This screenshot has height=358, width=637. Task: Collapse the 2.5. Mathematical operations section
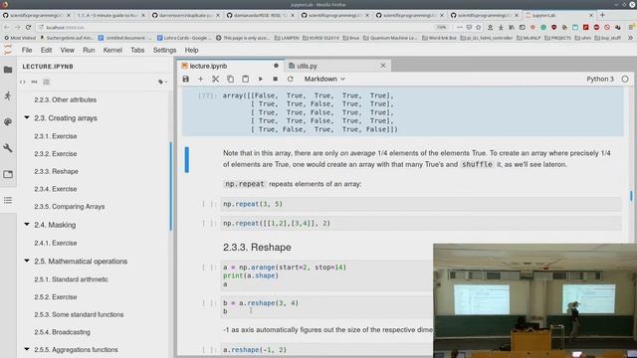[27, 261]
